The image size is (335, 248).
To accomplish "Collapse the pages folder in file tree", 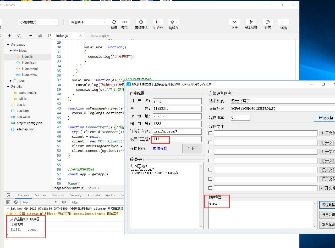I will click(x=8, y=45).
